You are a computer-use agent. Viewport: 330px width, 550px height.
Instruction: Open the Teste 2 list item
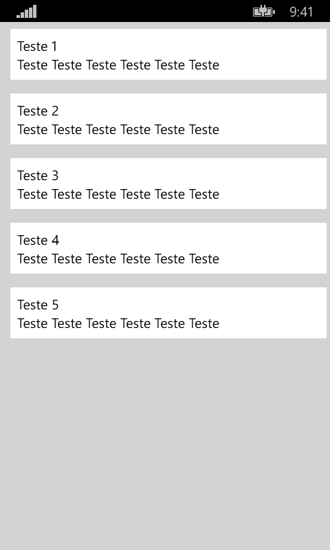coord(168,119)
